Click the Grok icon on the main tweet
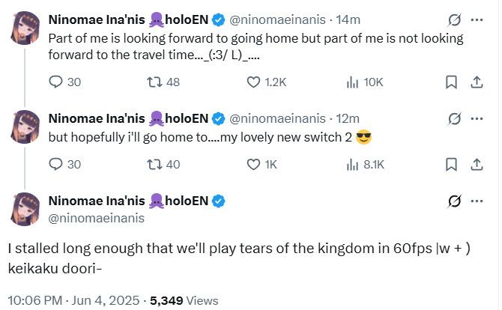The image size is (502, 310). pyautogui.click(x=454, y=201)
